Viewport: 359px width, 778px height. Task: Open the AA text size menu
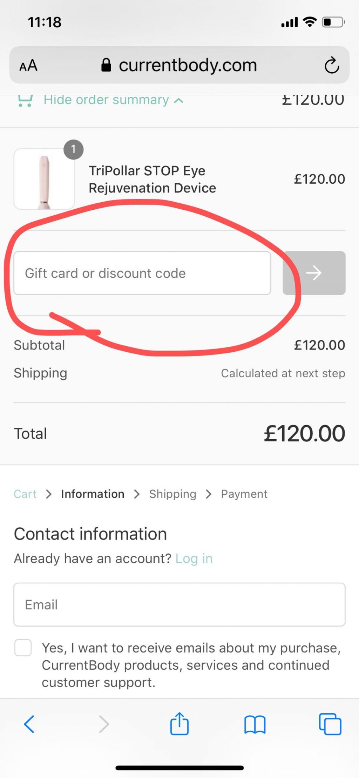pos(28,66)
